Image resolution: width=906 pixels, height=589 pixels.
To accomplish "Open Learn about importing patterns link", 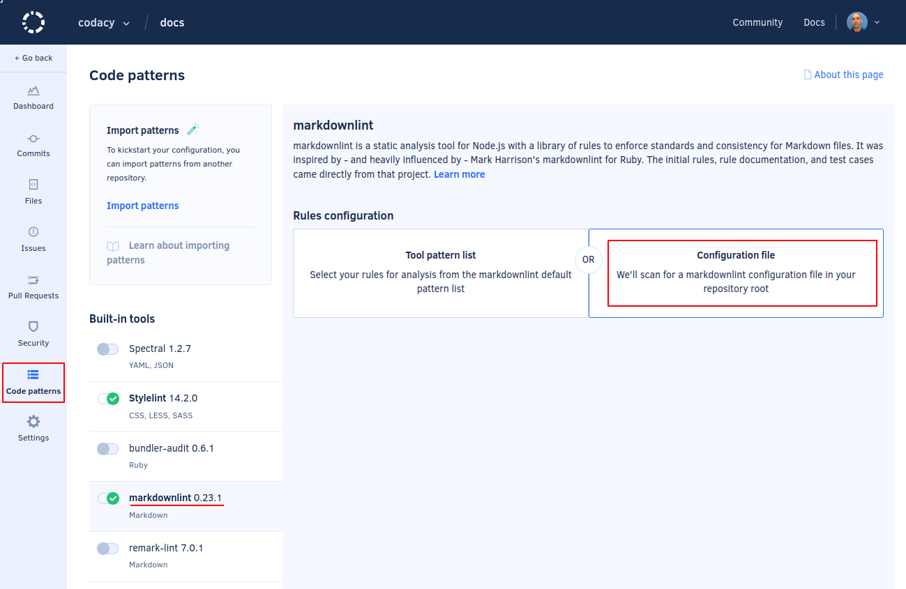I will [168, 252].
